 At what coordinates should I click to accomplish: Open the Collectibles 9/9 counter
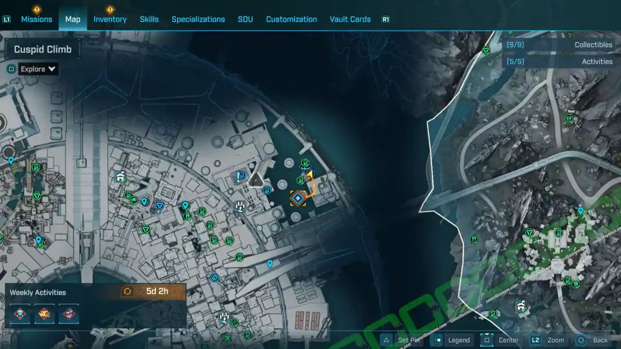(560, 44)
